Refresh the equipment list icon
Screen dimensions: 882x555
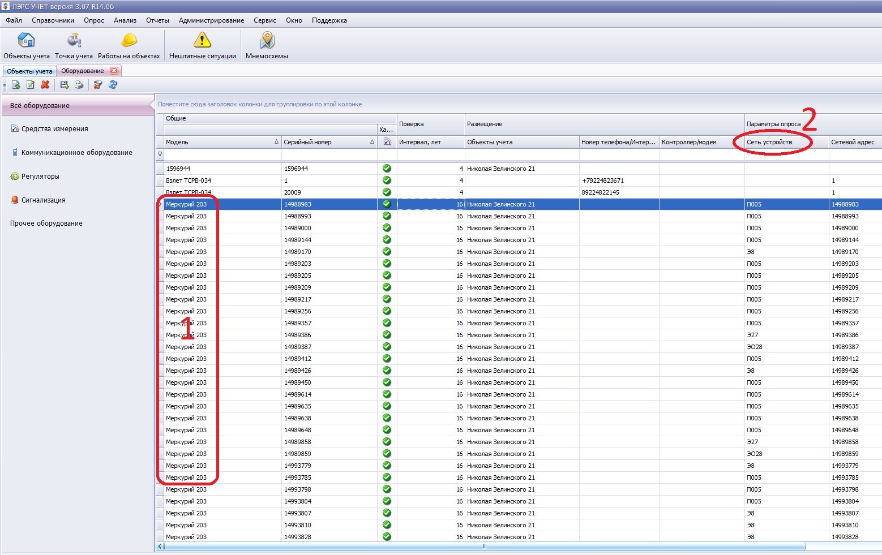pos(113,85)
